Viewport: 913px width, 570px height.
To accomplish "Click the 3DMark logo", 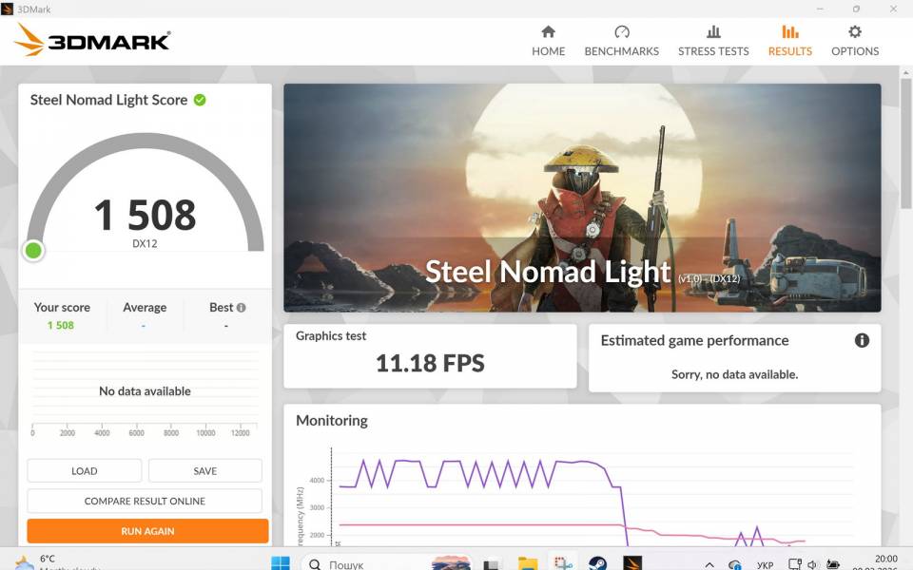I will [93, 40].
